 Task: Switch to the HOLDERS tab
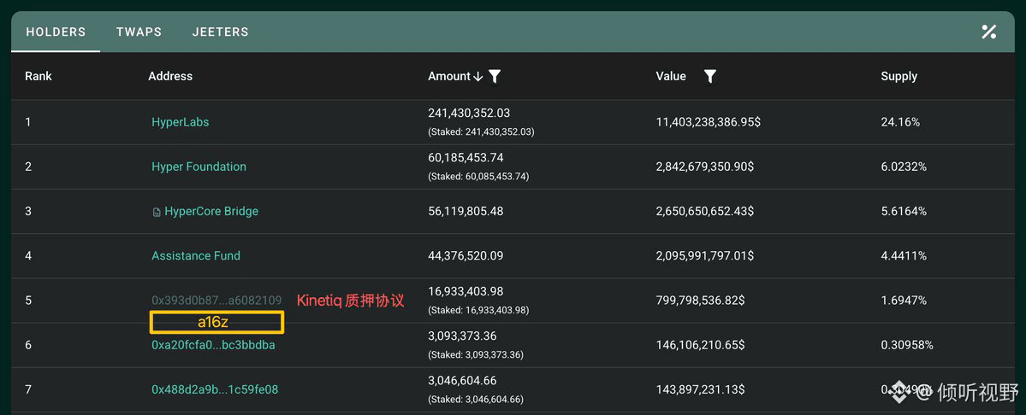click(x=56, y=32)
